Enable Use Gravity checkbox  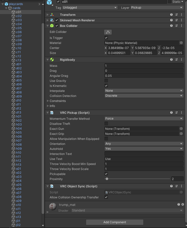[x=106, y=81]
